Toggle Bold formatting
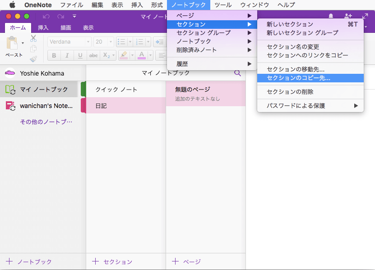375x270 pixels. click(x=54, y=55)
